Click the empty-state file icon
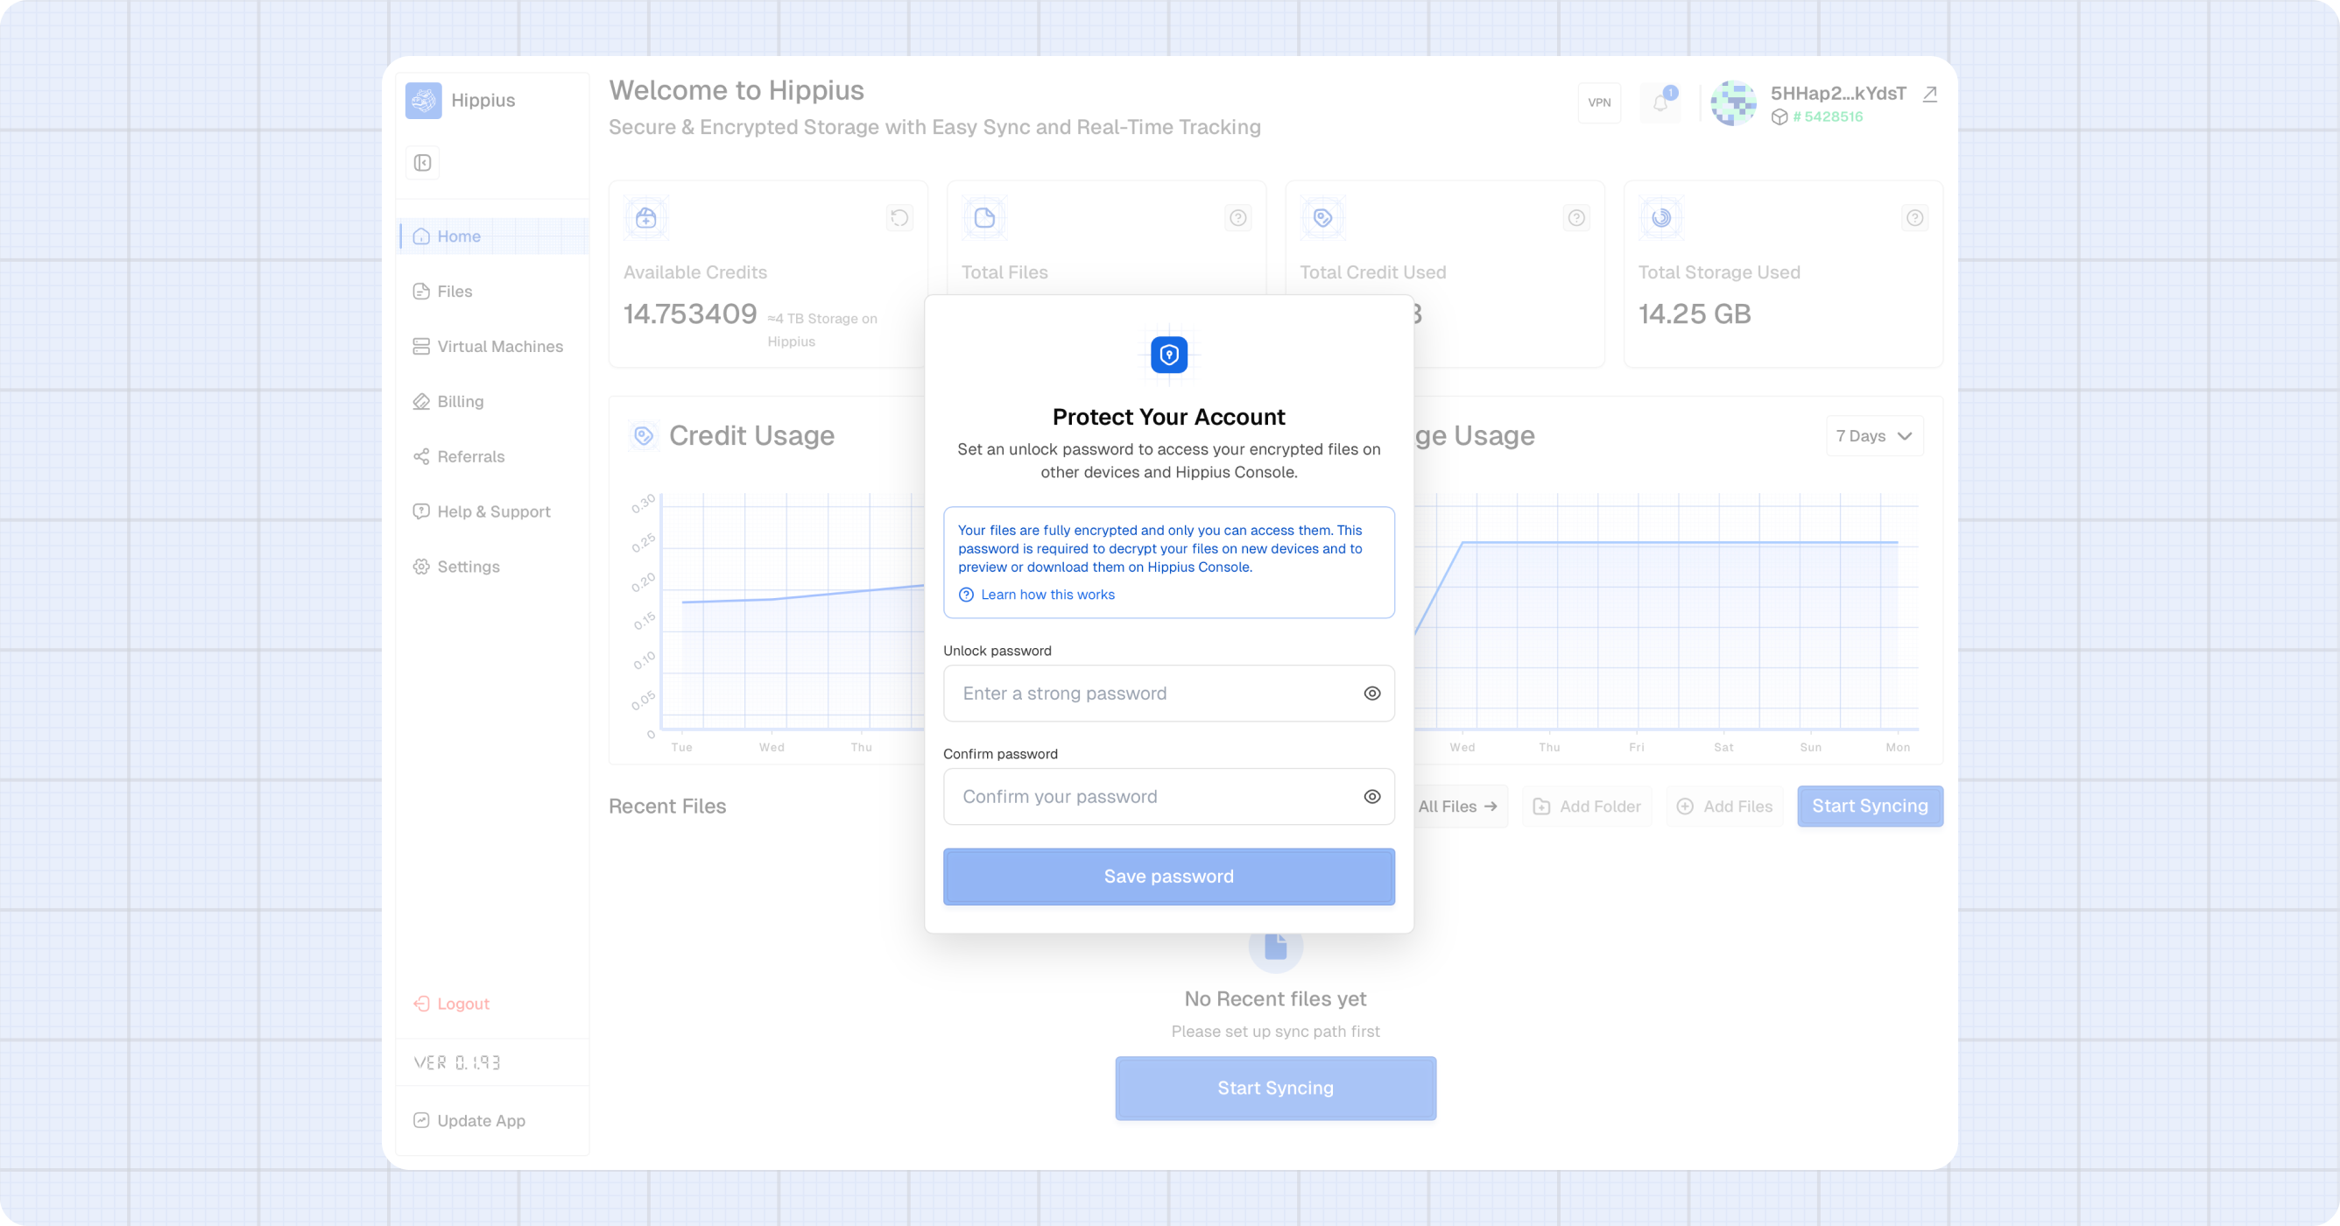The width and height of the screenshot is (2340, 1226). (1275, 947)
